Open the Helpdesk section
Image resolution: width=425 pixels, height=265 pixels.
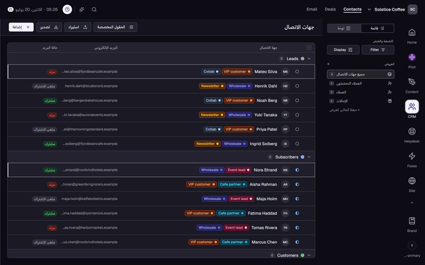412,134
